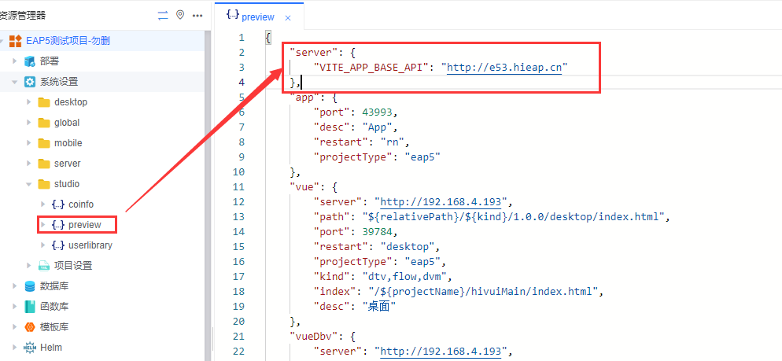
Task: Click the 系统设置 gear icon
Action: pos(30,82)
